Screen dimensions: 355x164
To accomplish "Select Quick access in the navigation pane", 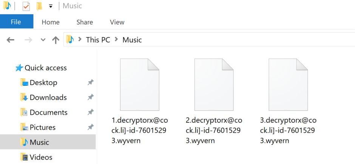I will click(x=45, y=68).
